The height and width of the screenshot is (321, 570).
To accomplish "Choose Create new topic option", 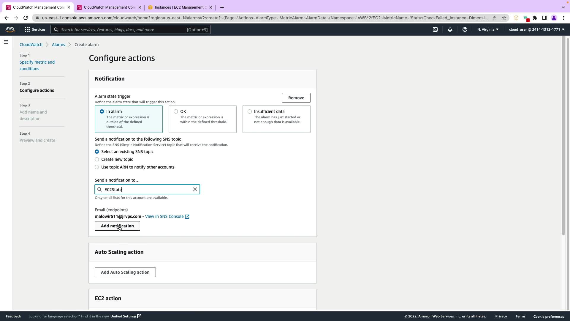I will click(97, 159).
